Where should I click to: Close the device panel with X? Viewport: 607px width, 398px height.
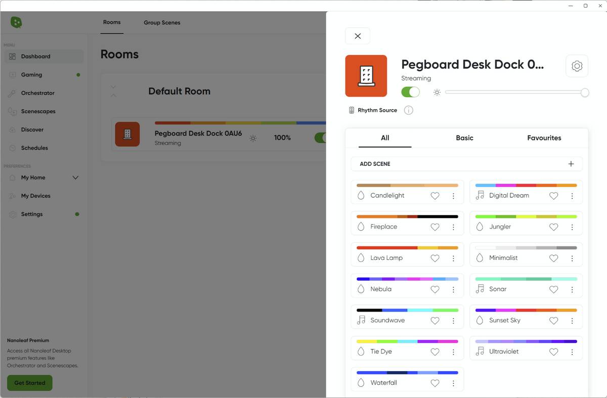click(x=358, y=36)
